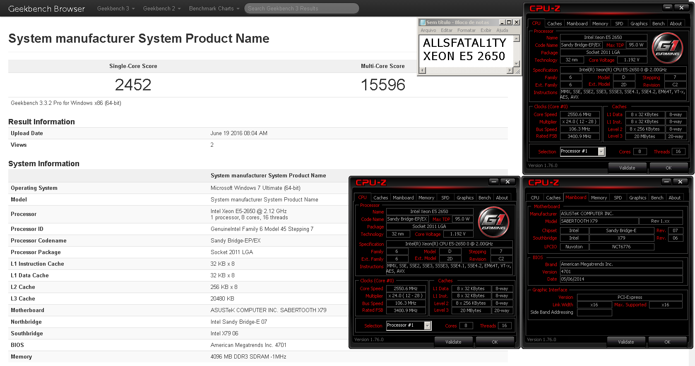The width and height of the screenshot is (695, 366).
Task: Click the Multi-Core Score value 15596
Action: pyautogui.click(x=383, y=85)
